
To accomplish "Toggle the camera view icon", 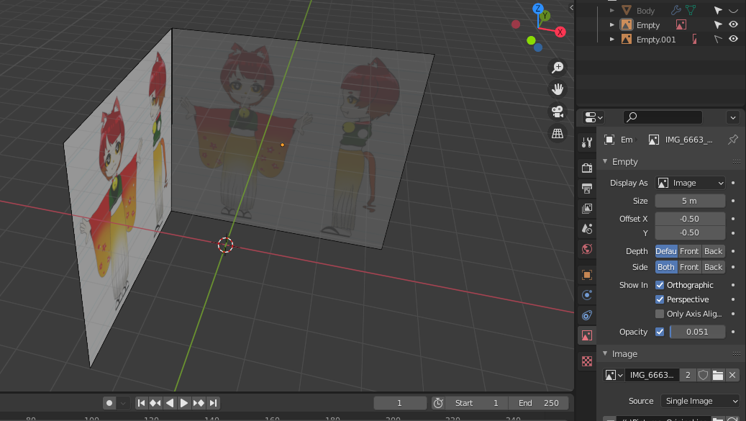I will tap(557, 112).
